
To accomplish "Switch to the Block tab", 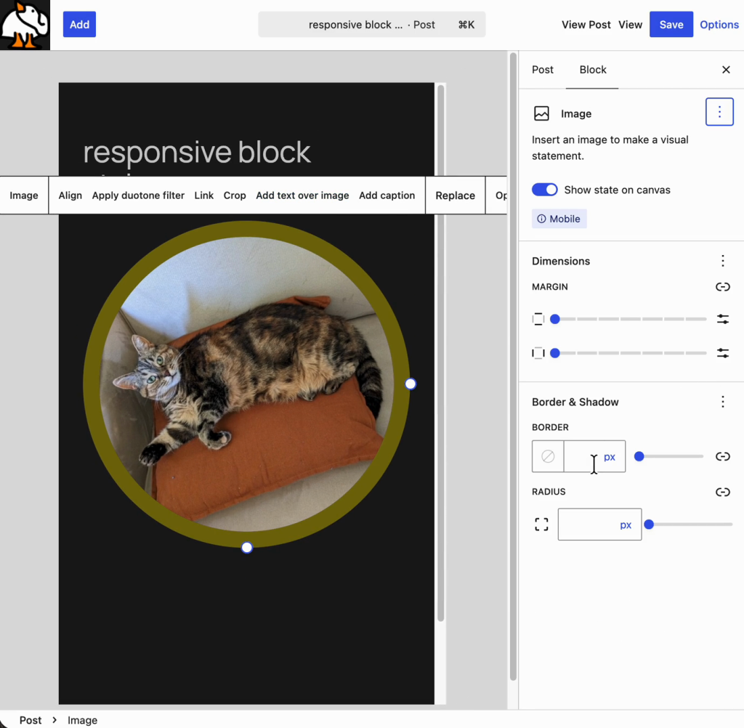I will click(x=593, y=70).
